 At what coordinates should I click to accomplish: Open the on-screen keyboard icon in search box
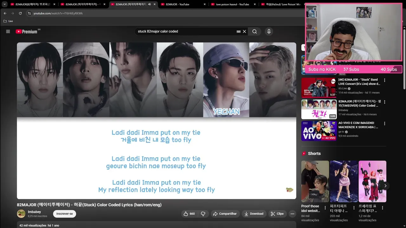coord(239,31)
